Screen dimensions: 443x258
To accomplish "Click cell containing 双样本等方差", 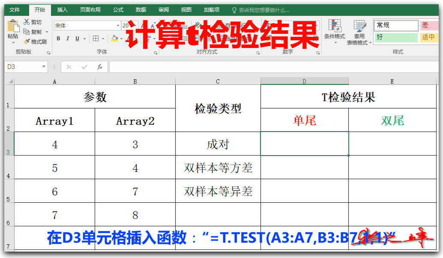I will tap(218, 167).
